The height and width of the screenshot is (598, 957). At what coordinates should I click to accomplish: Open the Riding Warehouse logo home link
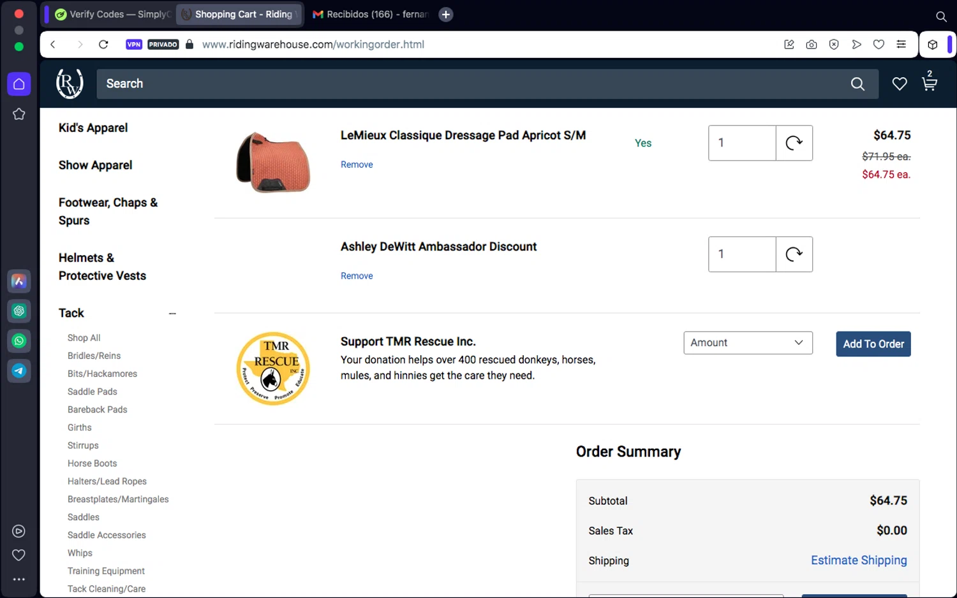70,84
